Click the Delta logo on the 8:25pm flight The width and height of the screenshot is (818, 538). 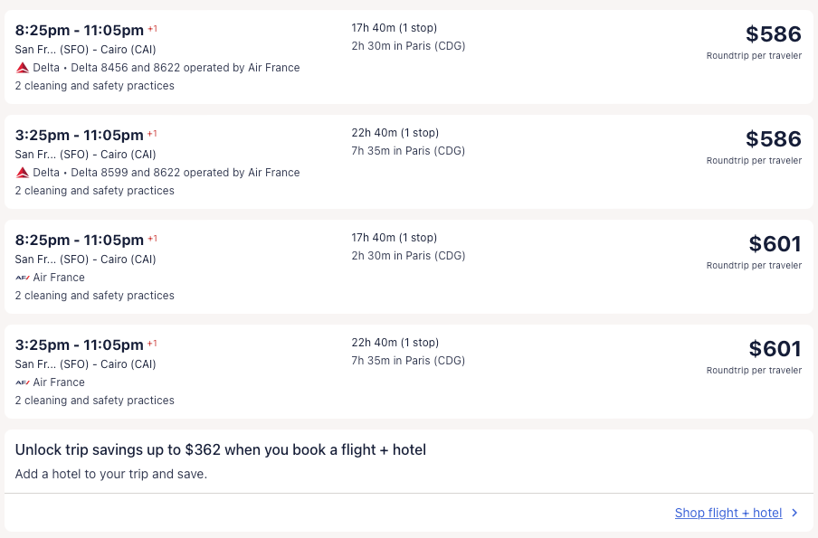pyautogui.click(x=23, y=68)
